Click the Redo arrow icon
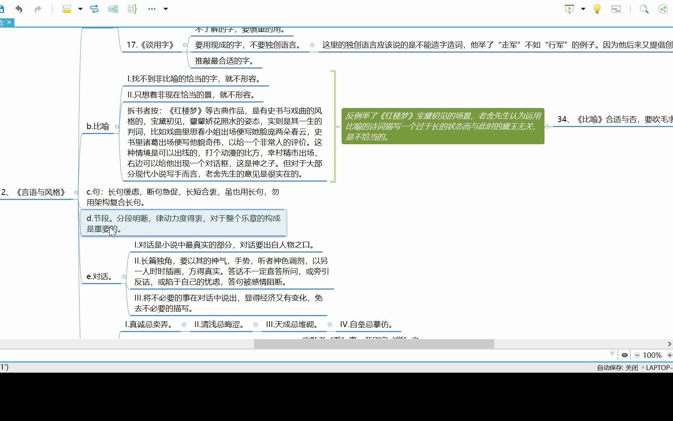This screenshot has height=421, width=673. (38, 9)
